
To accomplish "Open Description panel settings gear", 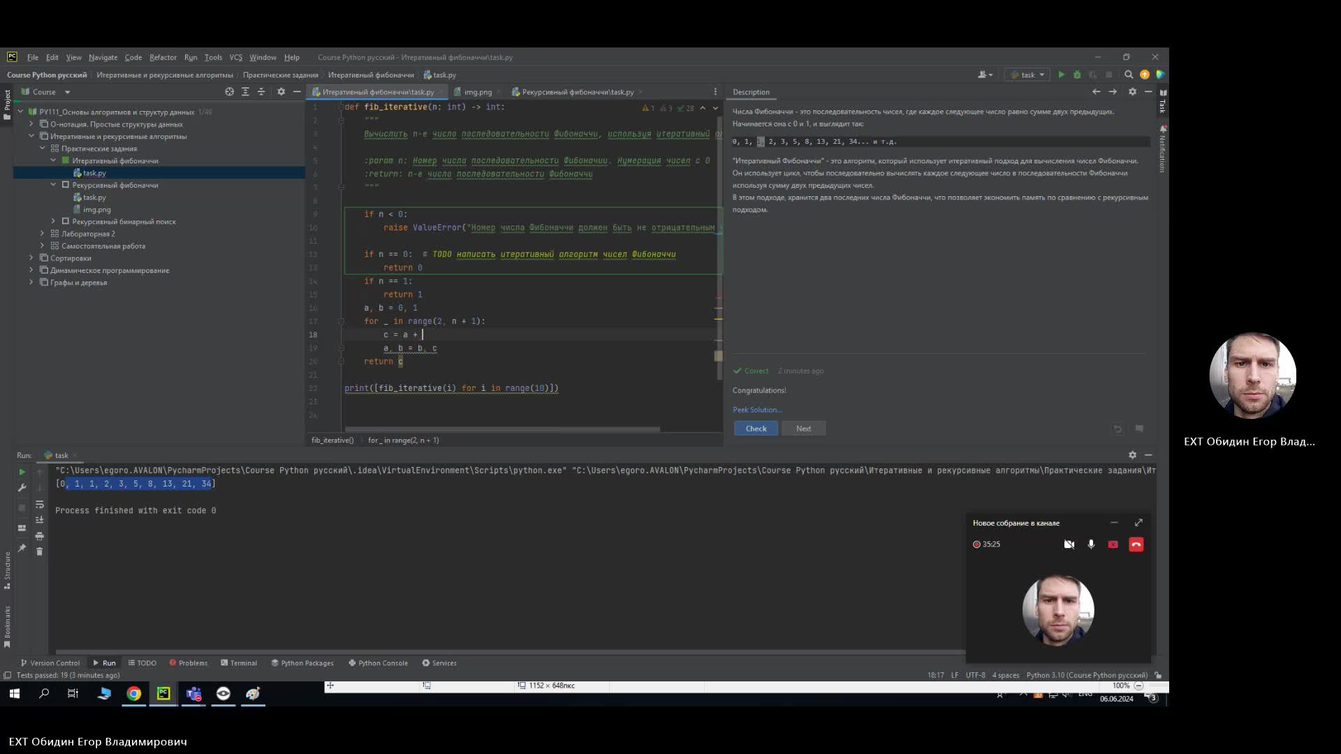I will (1132, 92).
